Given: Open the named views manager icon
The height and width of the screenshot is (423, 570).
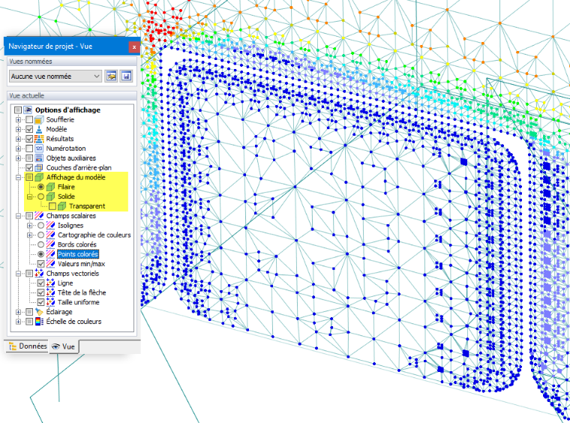Looking at the screenshot, I should 111,76.
